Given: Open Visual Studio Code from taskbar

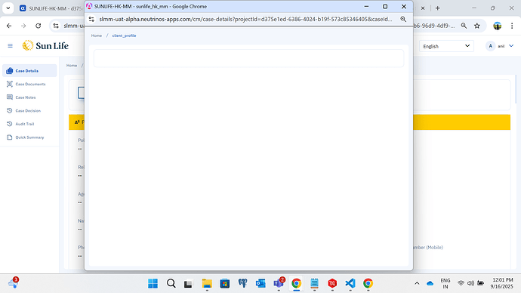Looking at the screenshot, I should click(350, 283).
